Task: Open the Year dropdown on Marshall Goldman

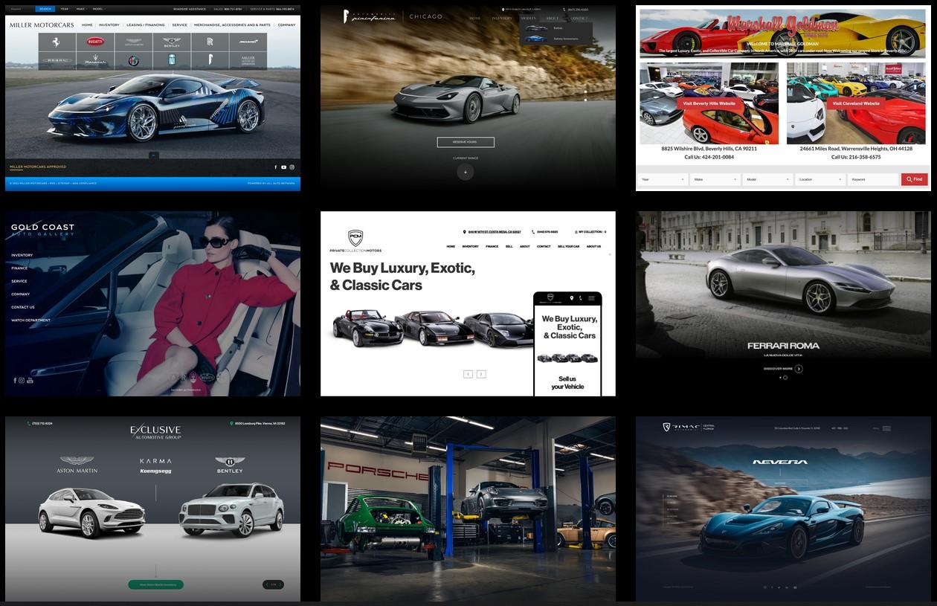Action: pyautogui.click(x=663, y=179)
